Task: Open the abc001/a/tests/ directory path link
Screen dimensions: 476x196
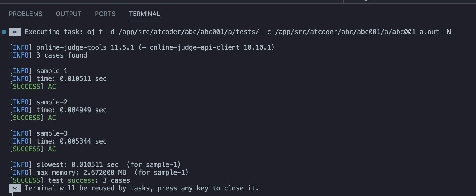Action: [189, 32]
